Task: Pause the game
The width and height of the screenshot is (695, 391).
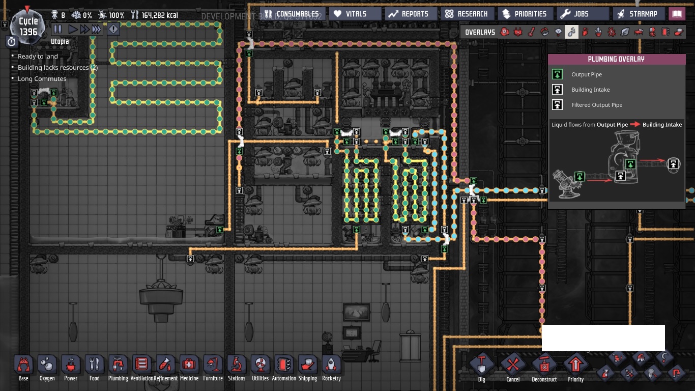Action: click(x=57, y=29)
